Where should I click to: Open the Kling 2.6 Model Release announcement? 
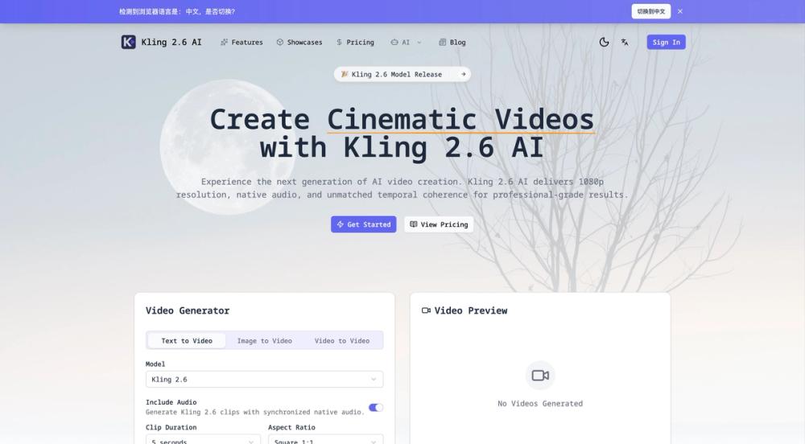(402, 74)
